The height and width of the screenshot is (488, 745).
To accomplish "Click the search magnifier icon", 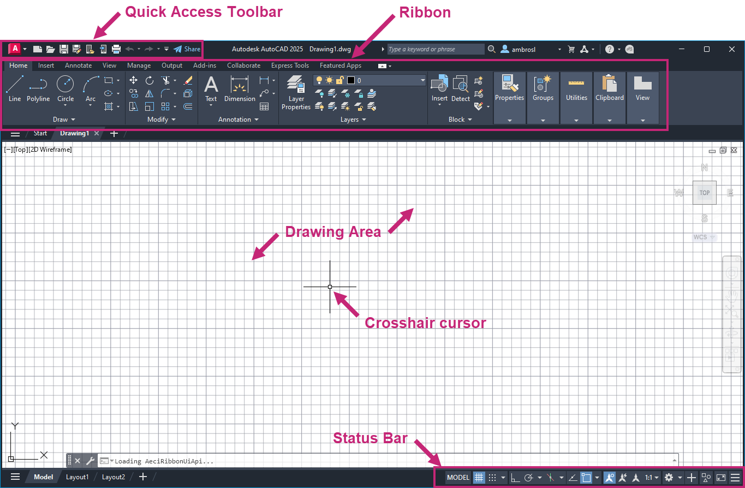I will (x=492, y=49).
